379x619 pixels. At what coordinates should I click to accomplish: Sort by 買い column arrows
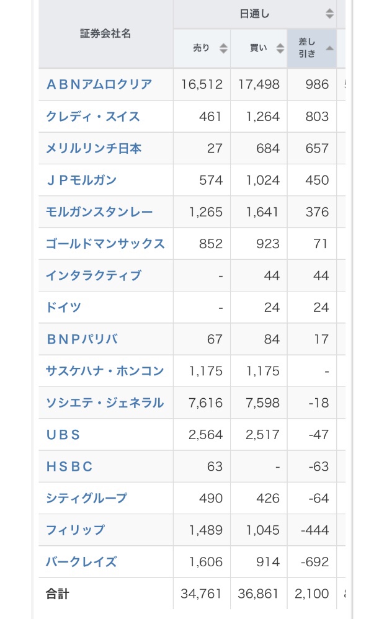tap(280, 48)
